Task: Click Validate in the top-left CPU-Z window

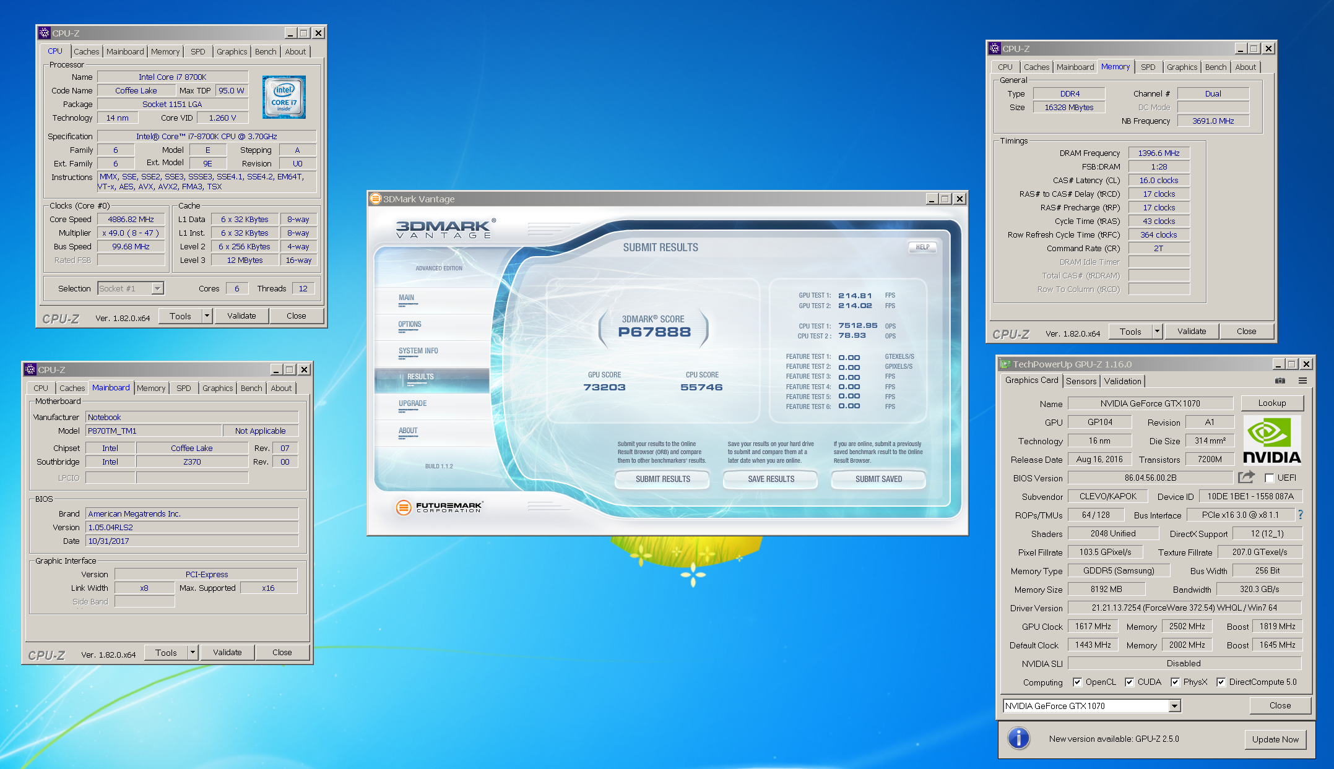Action: pyautogui.click(x=241, y=316)
